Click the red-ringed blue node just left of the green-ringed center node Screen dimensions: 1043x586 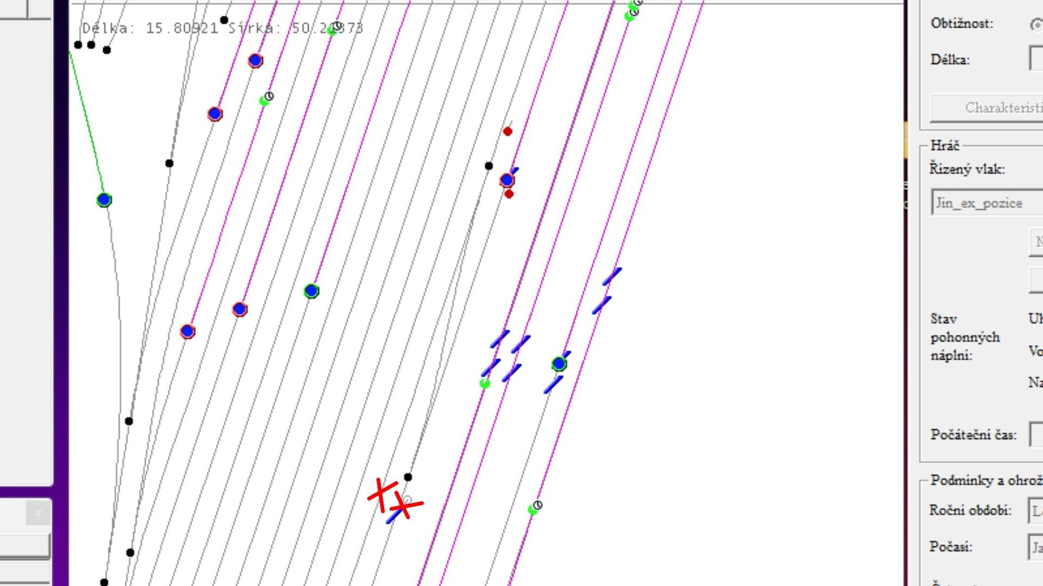tap(239, 309)
